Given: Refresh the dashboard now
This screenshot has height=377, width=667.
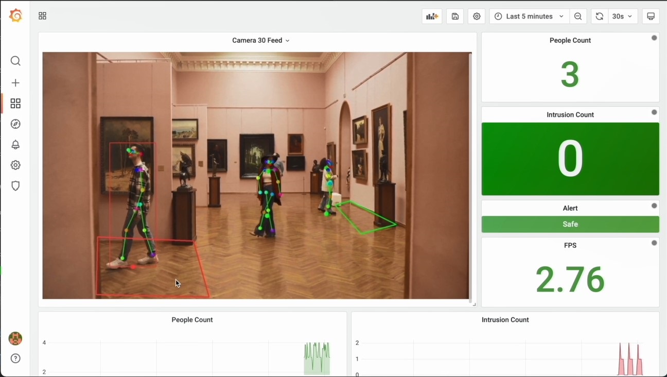Looking at the screenshot, I should click(x=600, y=16).
